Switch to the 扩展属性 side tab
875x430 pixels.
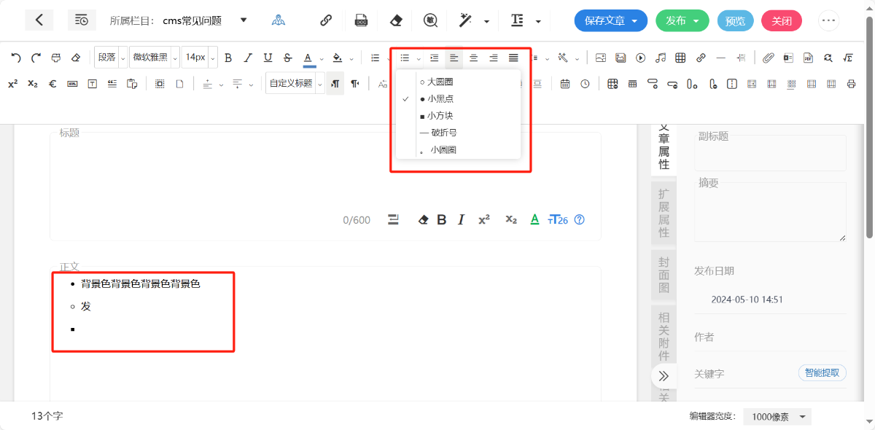point(664,213)
